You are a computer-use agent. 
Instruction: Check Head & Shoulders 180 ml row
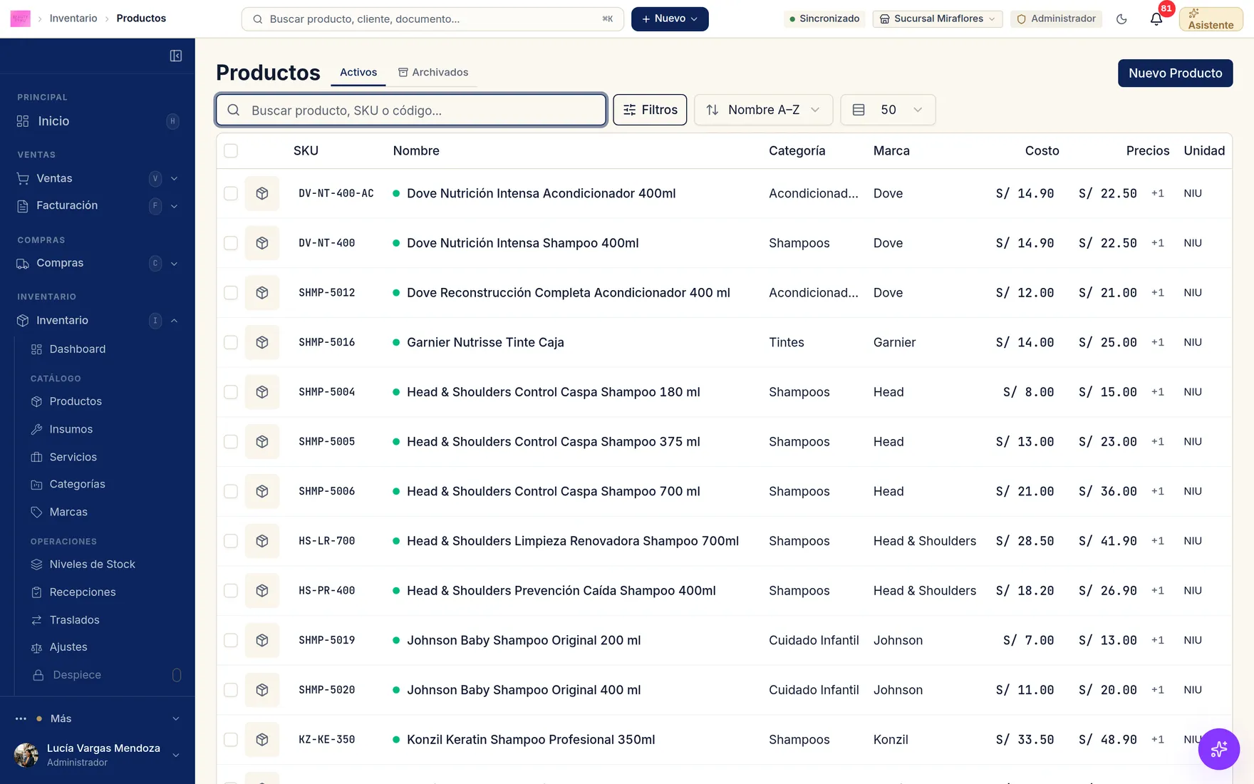pyautogui.click(x=231, y=392)
